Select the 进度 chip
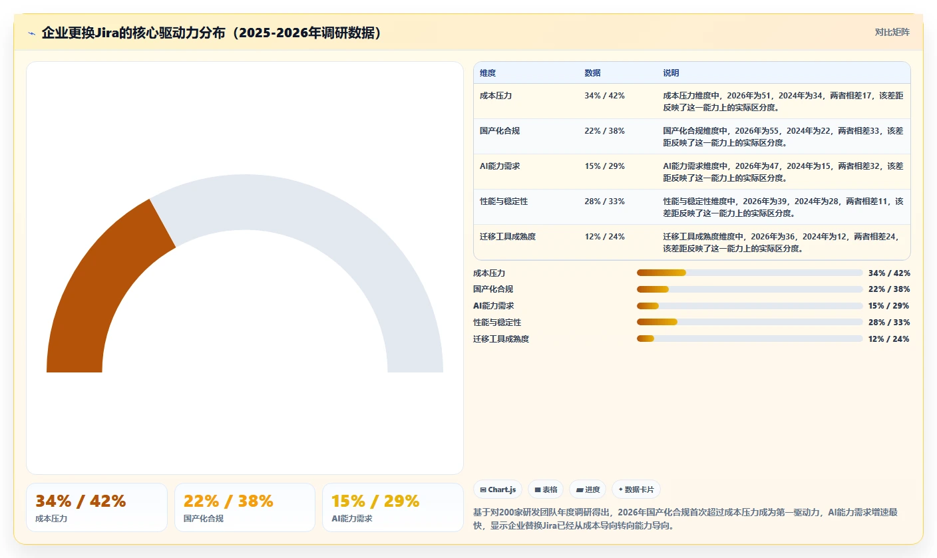Screen dimensions: 937x558 click(588, 489)
